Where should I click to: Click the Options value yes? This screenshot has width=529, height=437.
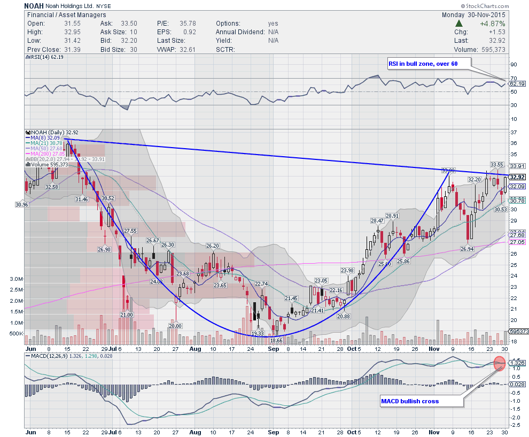click(273, 24)
